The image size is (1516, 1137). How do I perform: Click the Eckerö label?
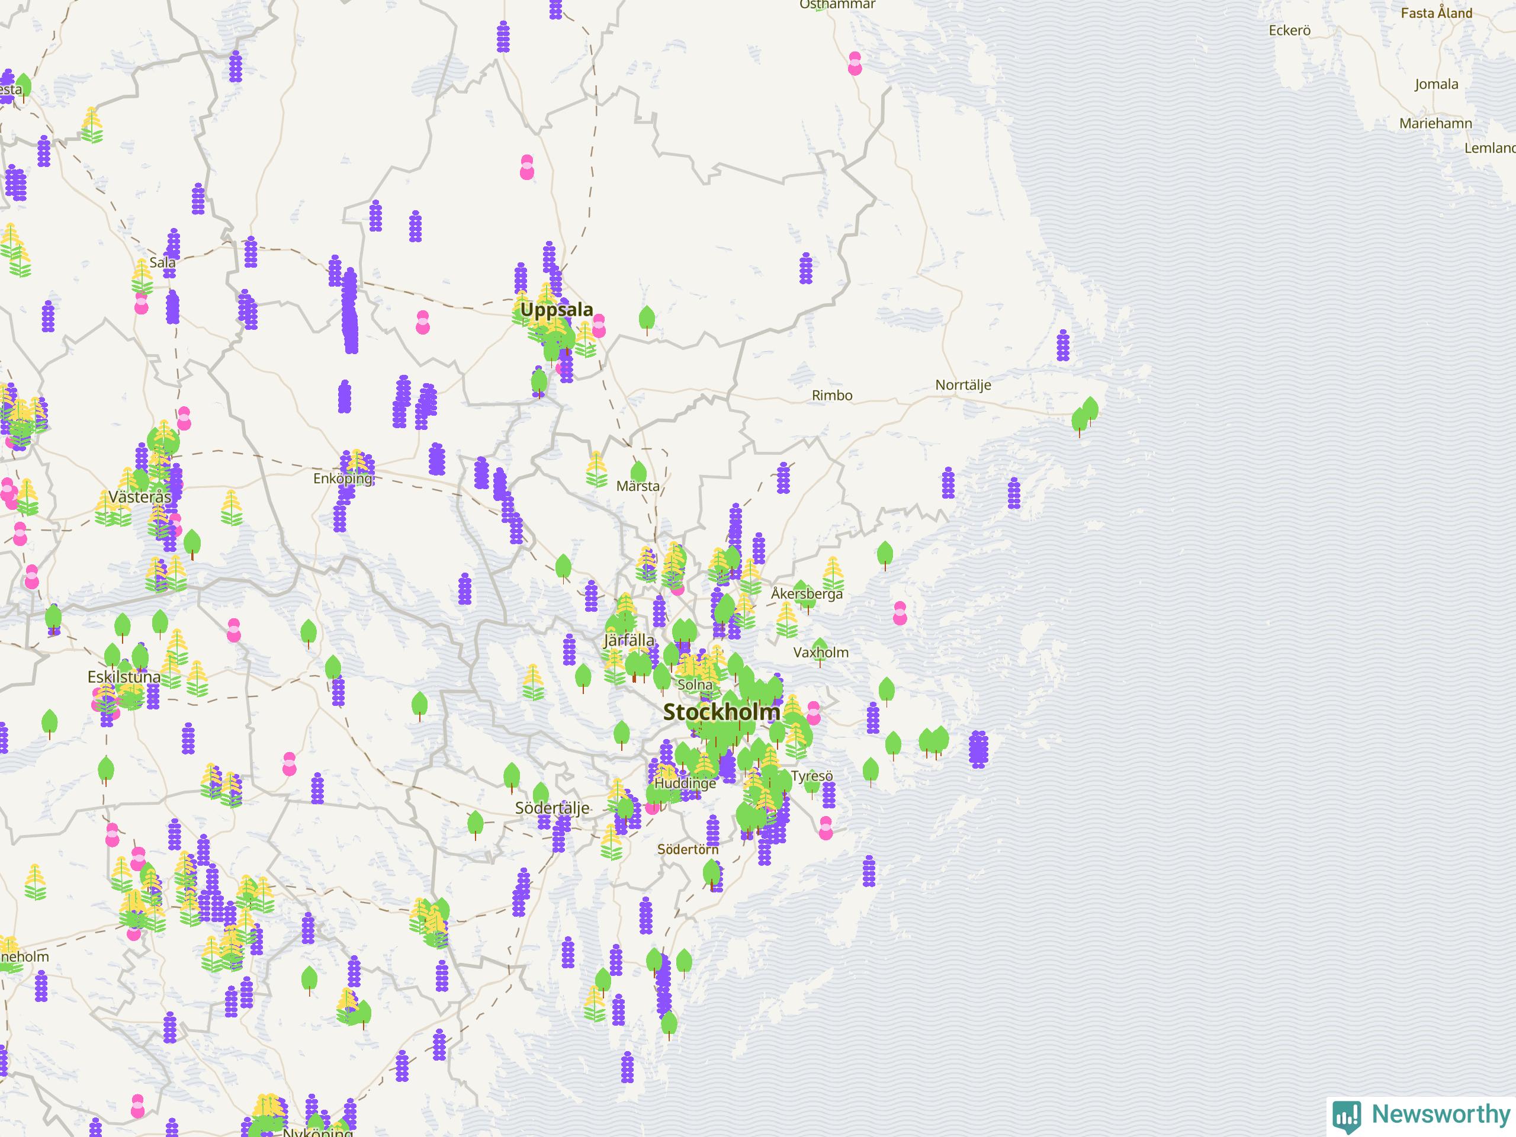pos(1290,31)
